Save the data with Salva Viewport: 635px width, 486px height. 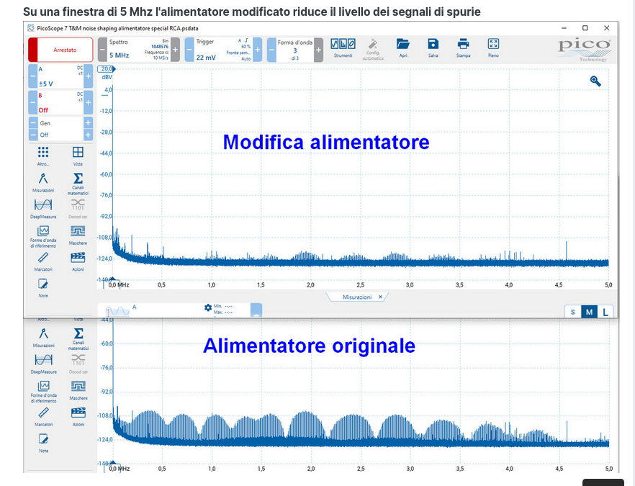(433, 48)
